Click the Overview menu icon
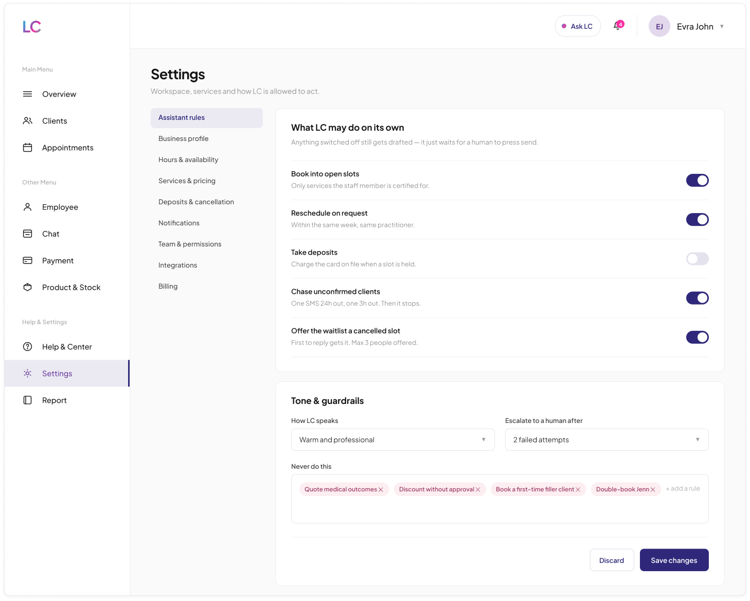 click(x=28, y=94)
